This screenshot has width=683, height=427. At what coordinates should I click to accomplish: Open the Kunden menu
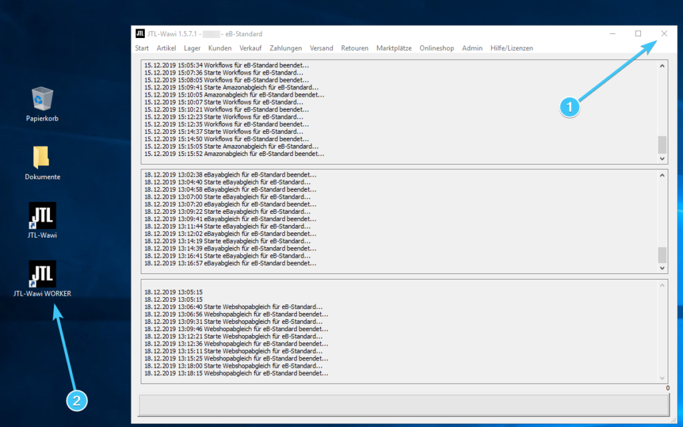(x=219, y=48)
